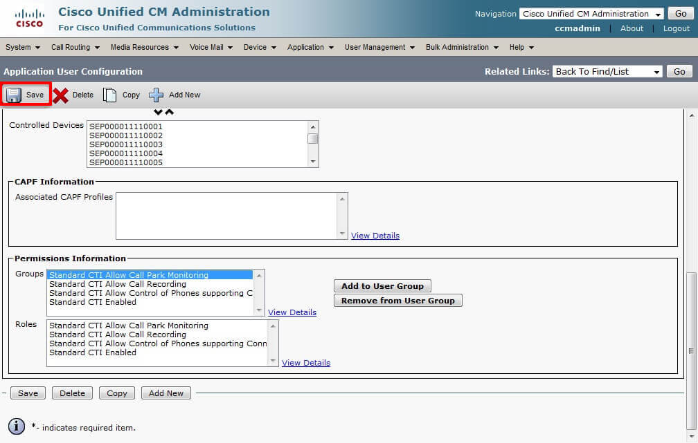Click the Logout link
The image size is (698, 443).
676,28
